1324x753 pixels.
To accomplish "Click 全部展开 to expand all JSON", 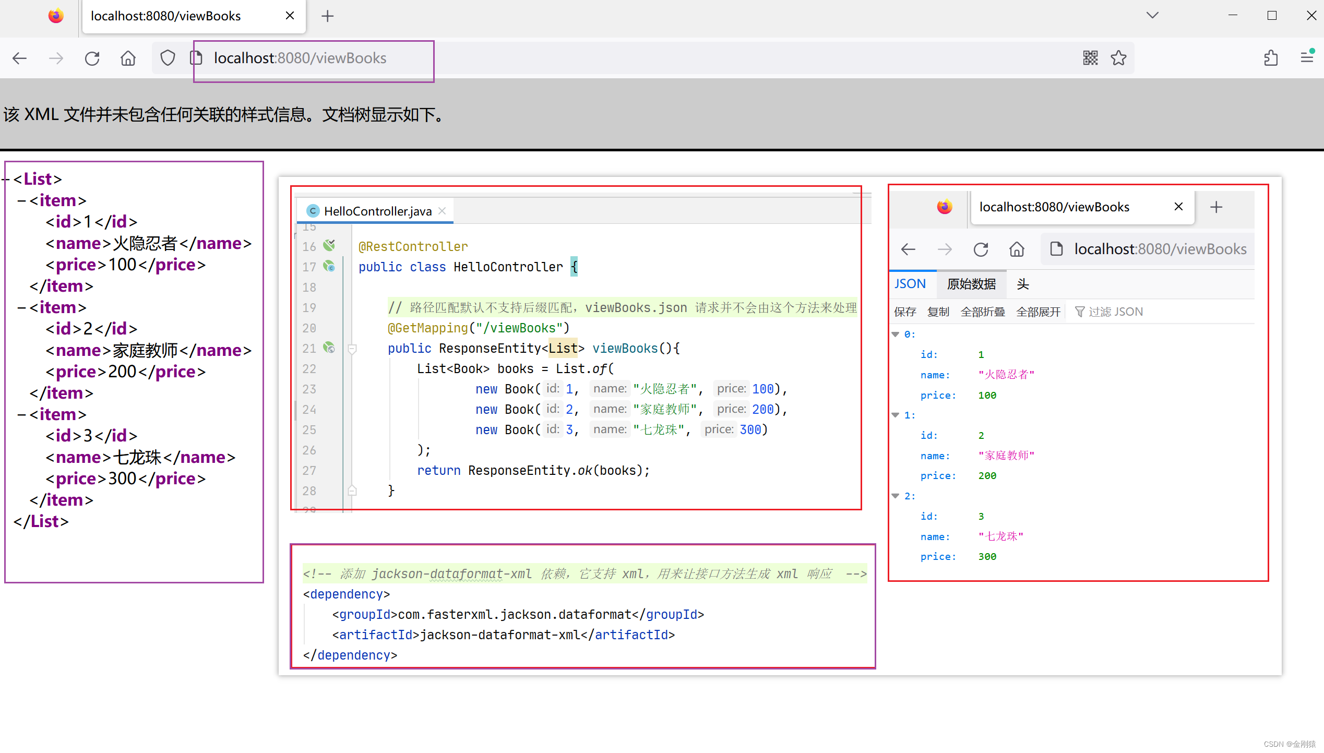I will (1039, 312).
